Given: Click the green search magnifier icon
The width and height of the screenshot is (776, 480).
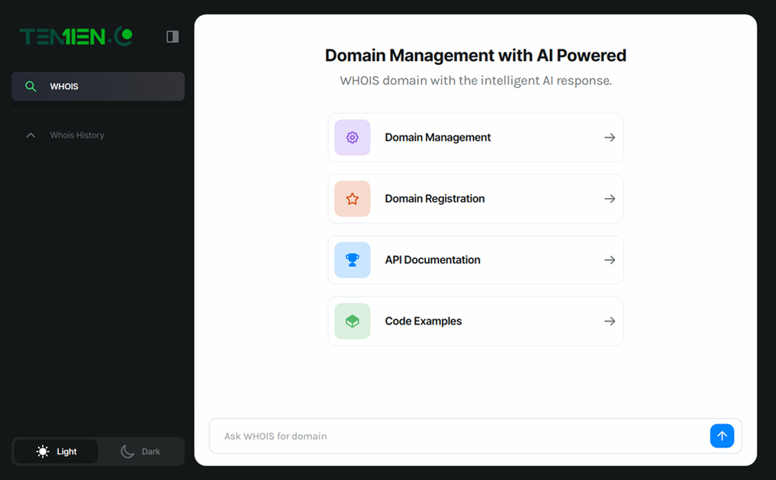Looking at the screenshot, I should coord(31,87).
